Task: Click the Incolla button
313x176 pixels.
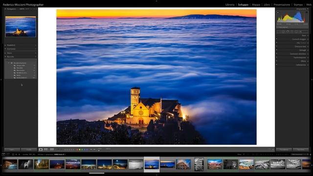Action: 29,150
